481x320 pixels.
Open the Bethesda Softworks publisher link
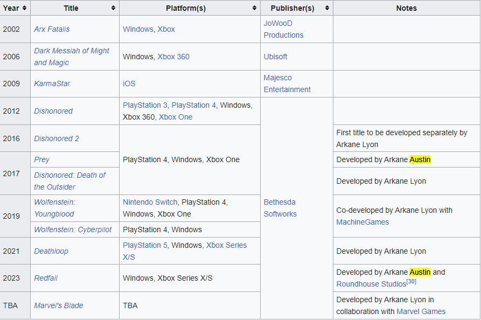280,208
